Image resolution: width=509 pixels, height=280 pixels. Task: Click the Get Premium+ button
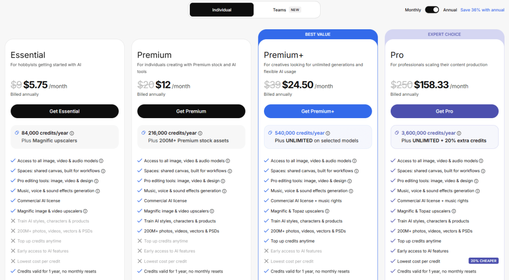[x=318, y=111]
